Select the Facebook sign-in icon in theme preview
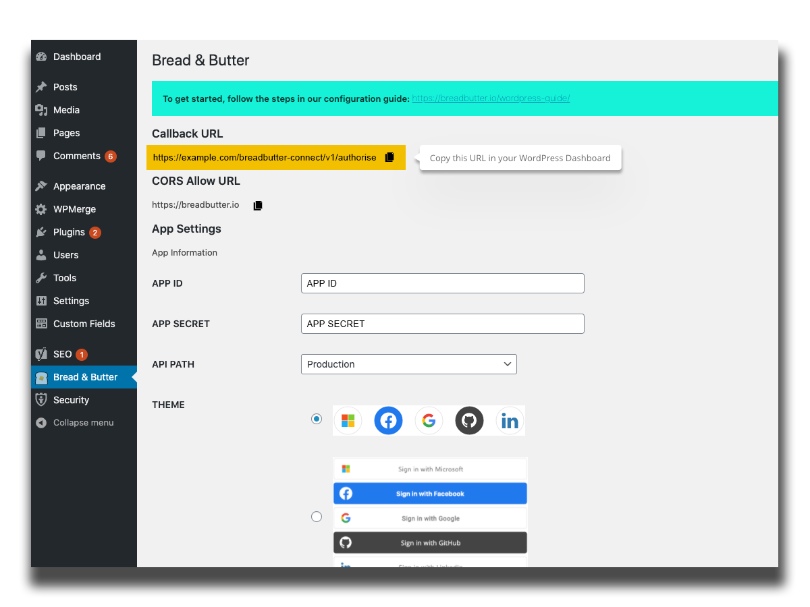 [388, 420]
